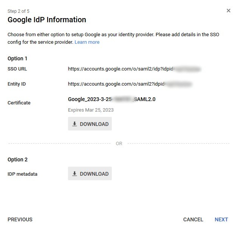Click the SSO URL label
This screenshot has height=230, width=238.
pyautogui.click(x=17, y=69)
